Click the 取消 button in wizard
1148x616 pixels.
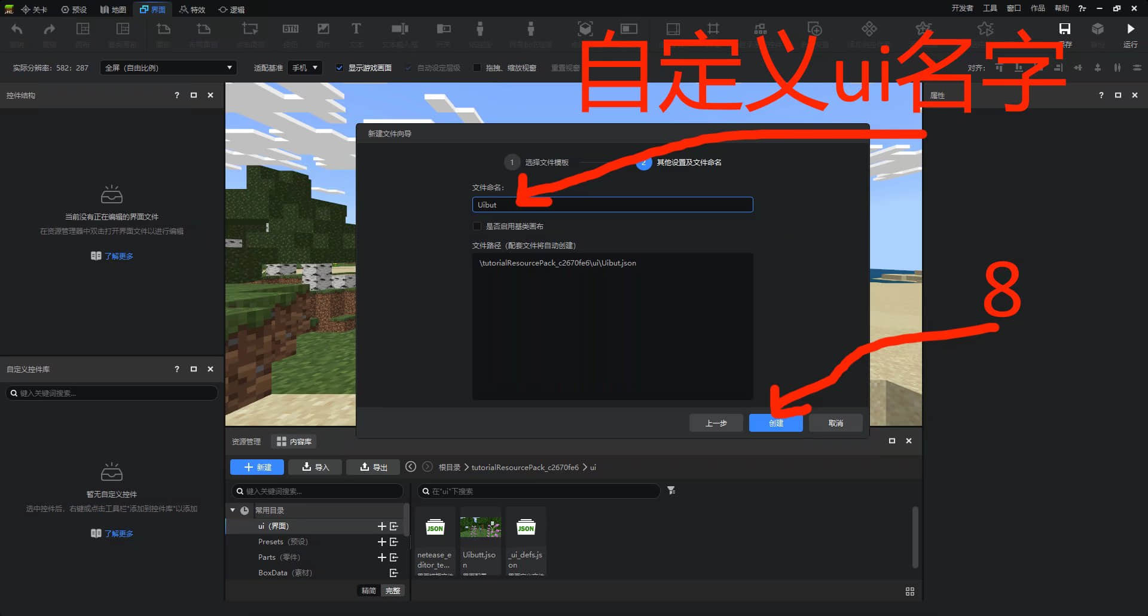click(835, 423)
